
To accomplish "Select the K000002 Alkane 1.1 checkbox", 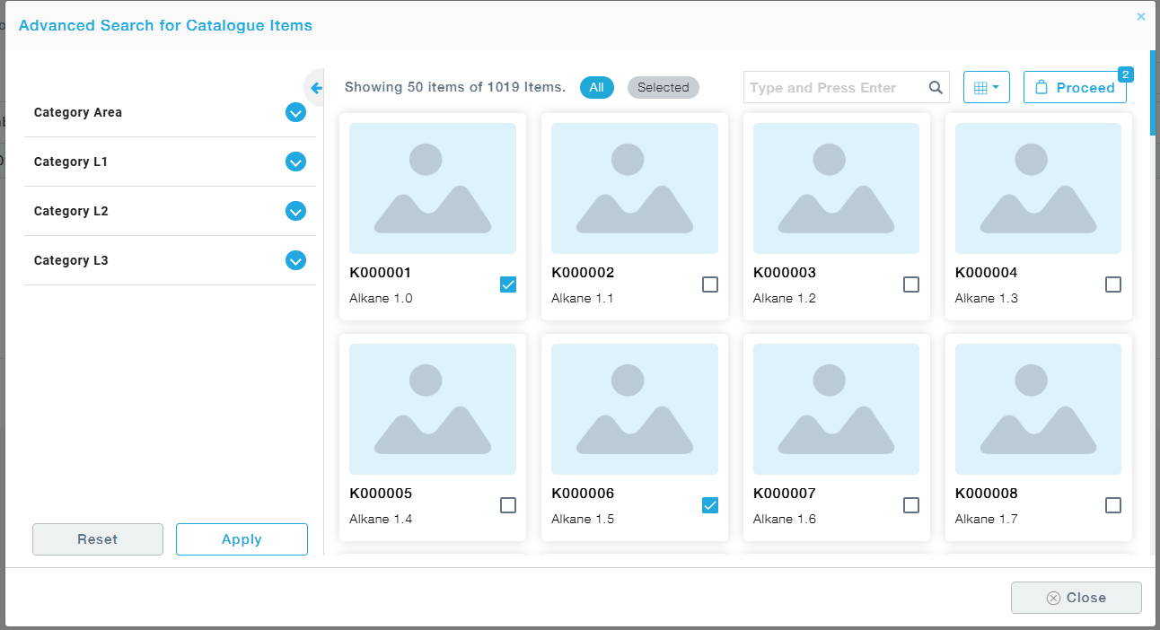I will [x=710, y=284].
